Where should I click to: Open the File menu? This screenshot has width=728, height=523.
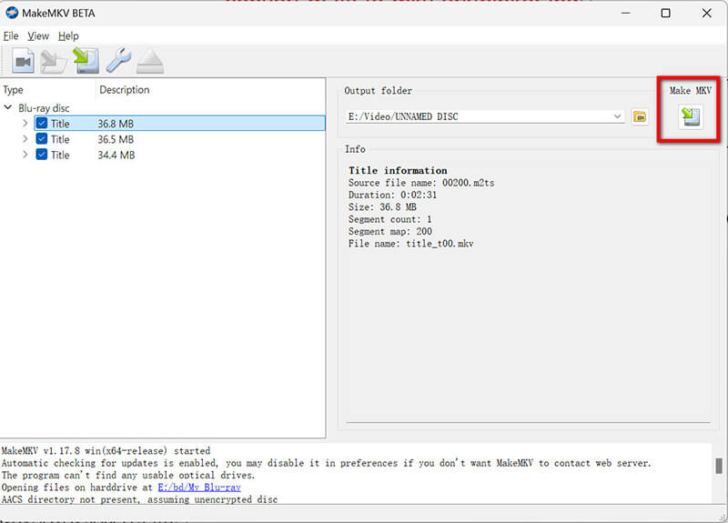pyautogui.click(x=11, y=36)
